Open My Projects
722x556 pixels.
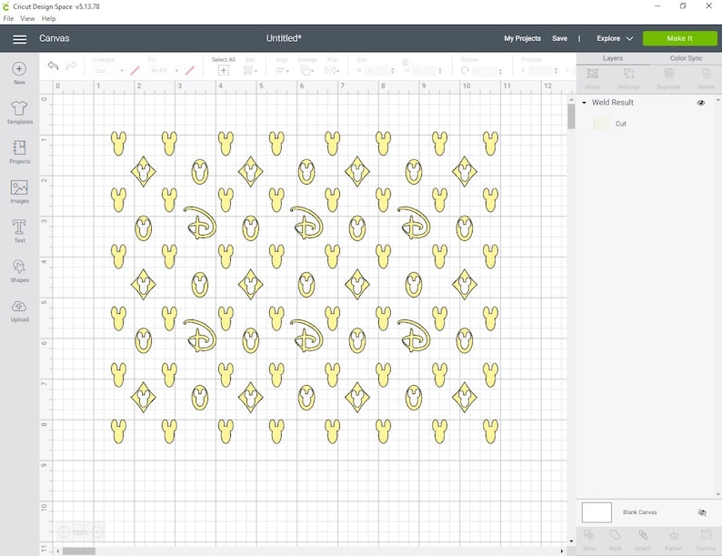[x=522, y=38]
